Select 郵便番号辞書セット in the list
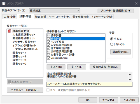 point(24,38)
